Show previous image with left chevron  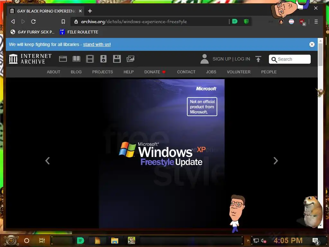pyautogui.click(x=48, y=161)
